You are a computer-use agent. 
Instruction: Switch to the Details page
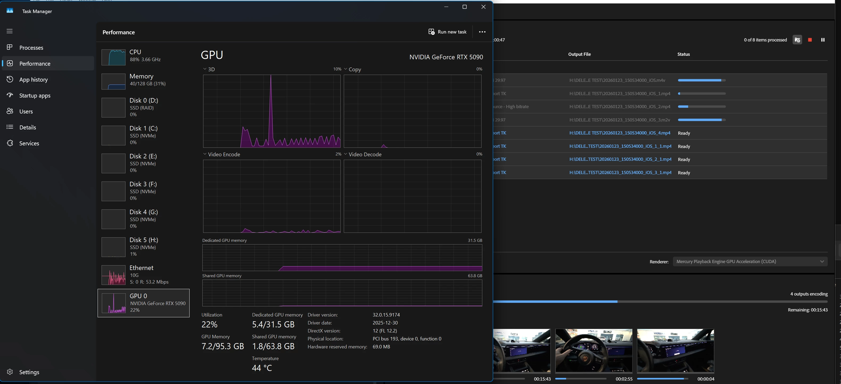point(27,128)
